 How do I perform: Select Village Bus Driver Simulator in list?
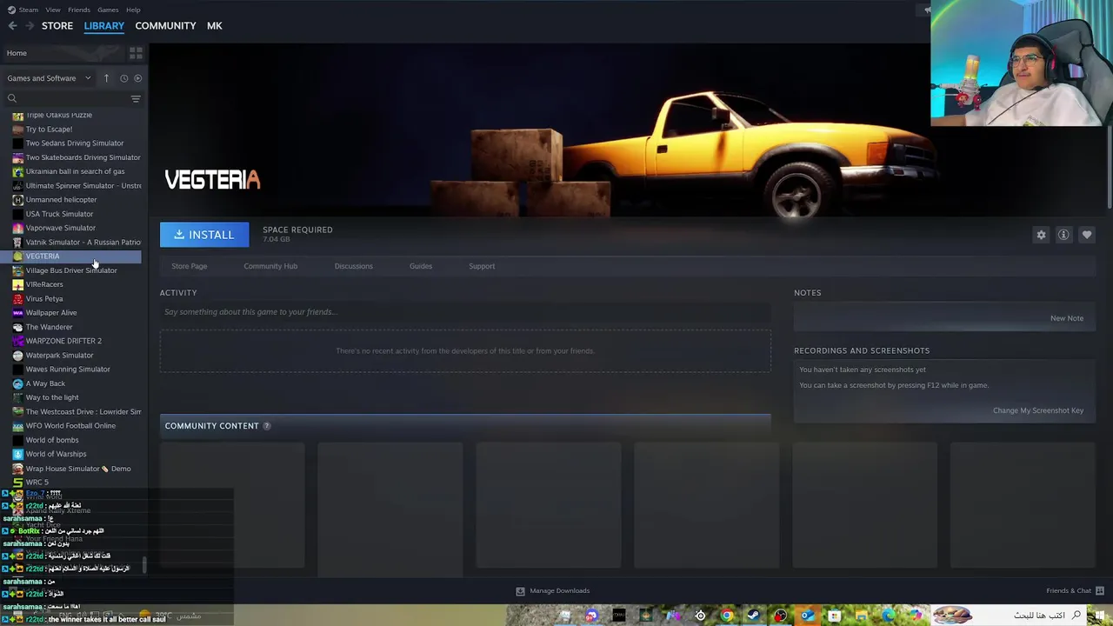coord(71,270)
